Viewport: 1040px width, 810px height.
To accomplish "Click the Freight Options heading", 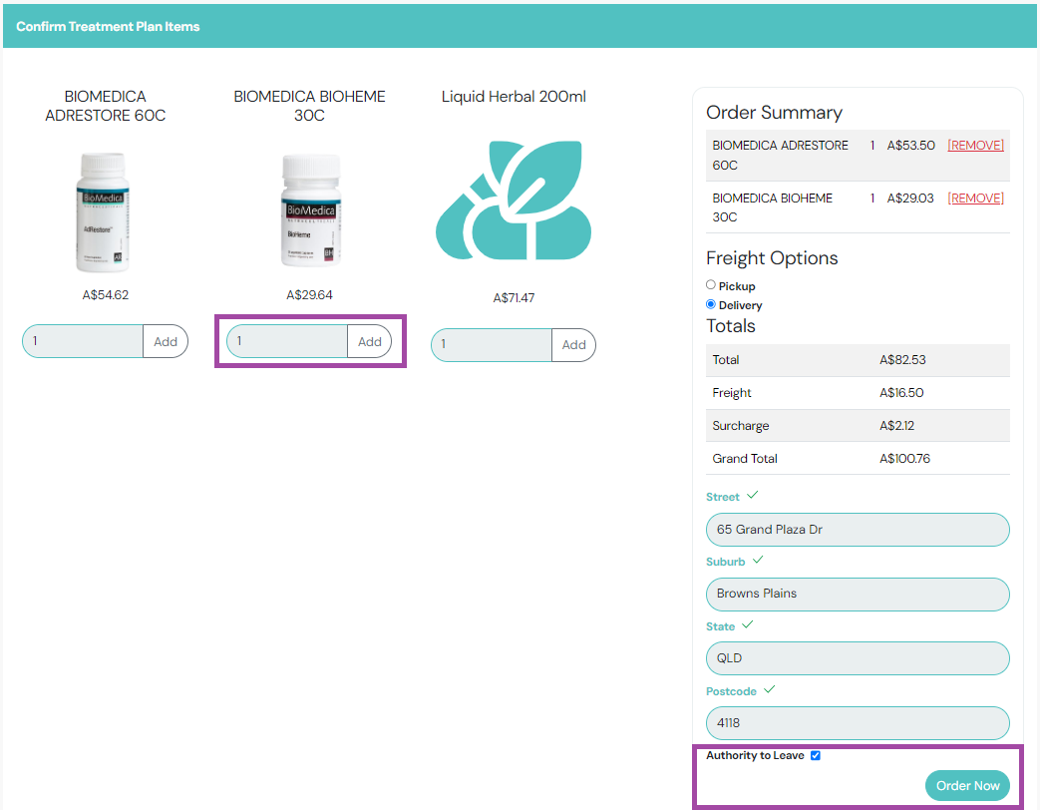I will click(772, 258).
